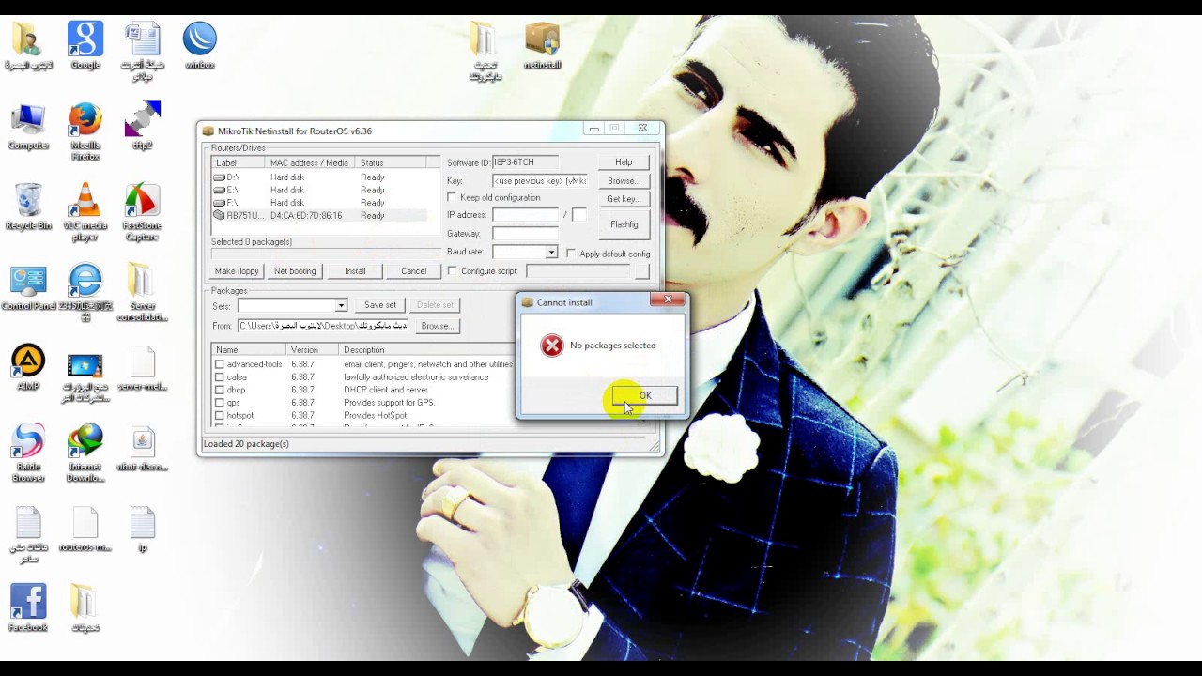Click the IP address input field
The image size is (1202, 676).
coord(525,216)
